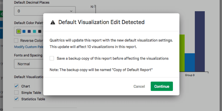This screenshot has width=222, height=111.
Task: Cancel the visualization edit dialog
Action: pos(139,86)
